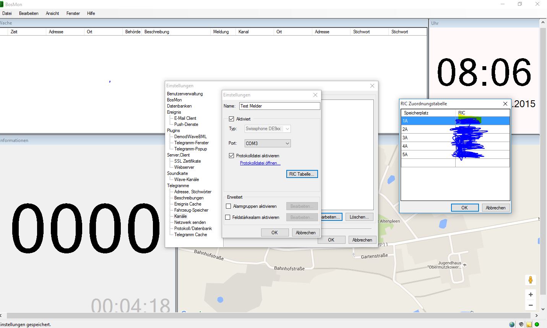
Task: Select Fahrzeug-Speicher tree item
Action: point(192,210)
